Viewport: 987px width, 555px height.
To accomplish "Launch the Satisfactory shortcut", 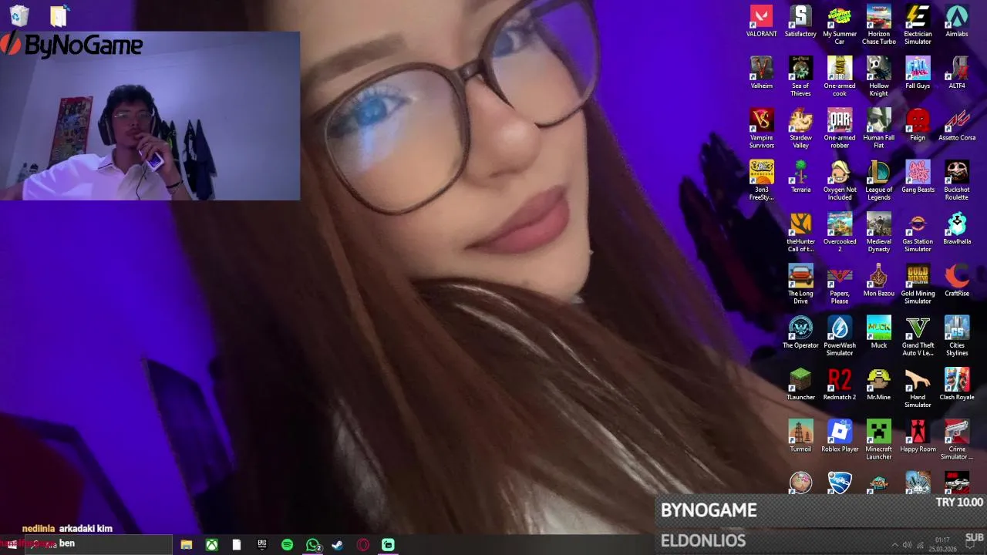I will (800, 21).
